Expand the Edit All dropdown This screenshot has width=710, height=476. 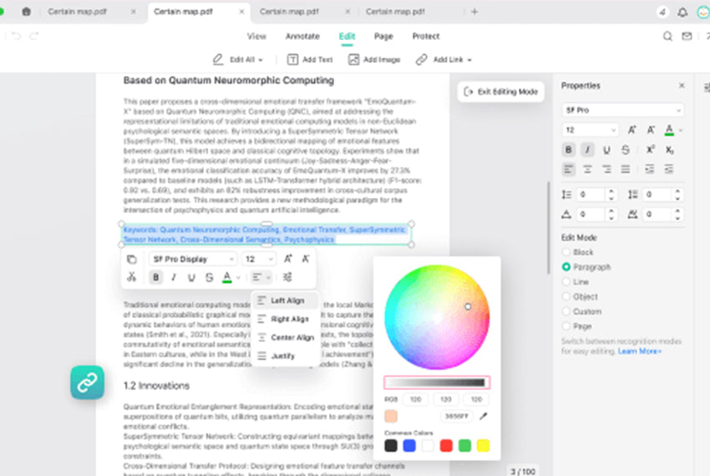(239, 60)
